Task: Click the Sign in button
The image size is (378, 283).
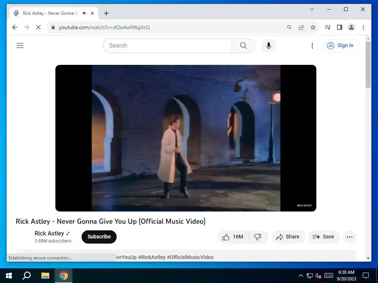Action: (341, 45)
